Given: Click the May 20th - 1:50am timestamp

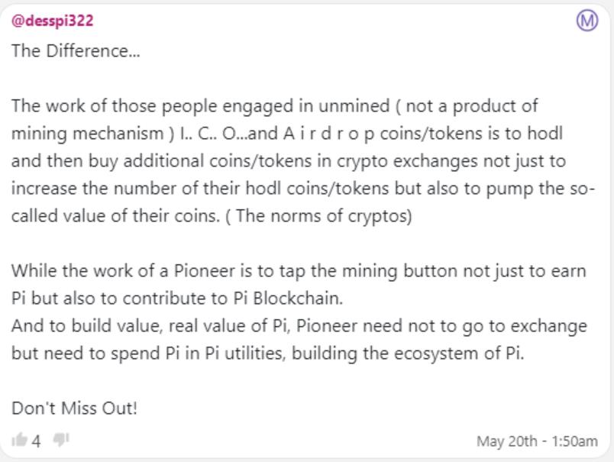Looking at the screenshot, I should tap(537, 441).
